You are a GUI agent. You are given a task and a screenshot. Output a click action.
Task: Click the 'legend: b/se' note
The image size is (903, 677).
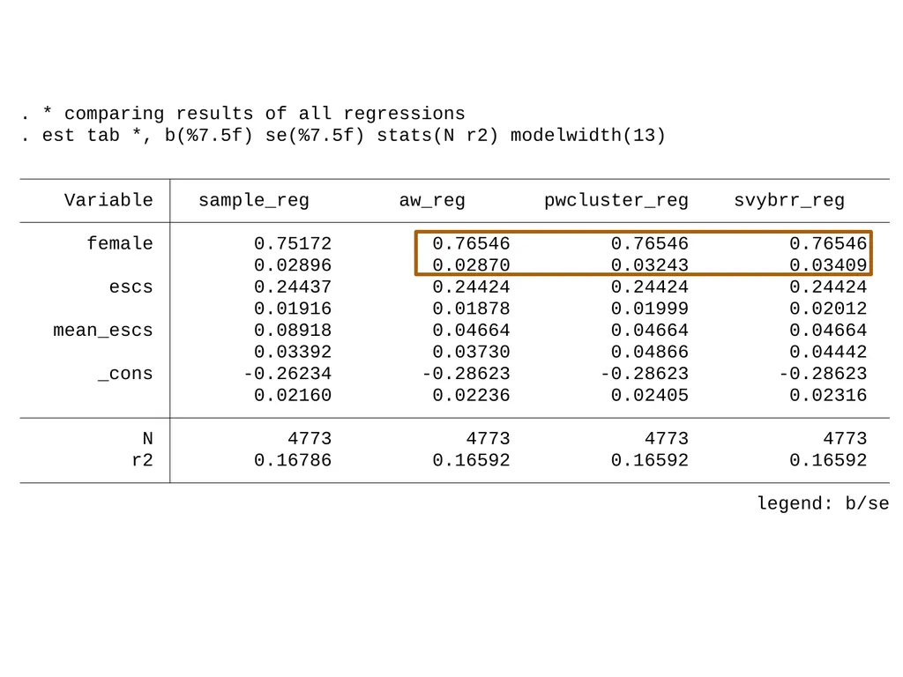tap(823, 503)
